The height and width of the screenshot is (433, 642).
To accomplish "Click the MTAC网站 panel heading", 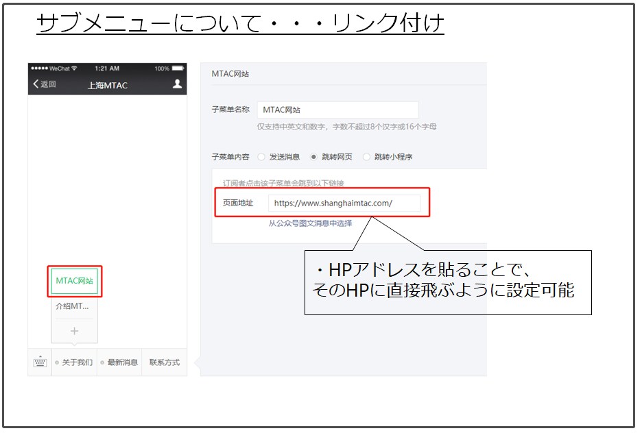I will point(230,73).
